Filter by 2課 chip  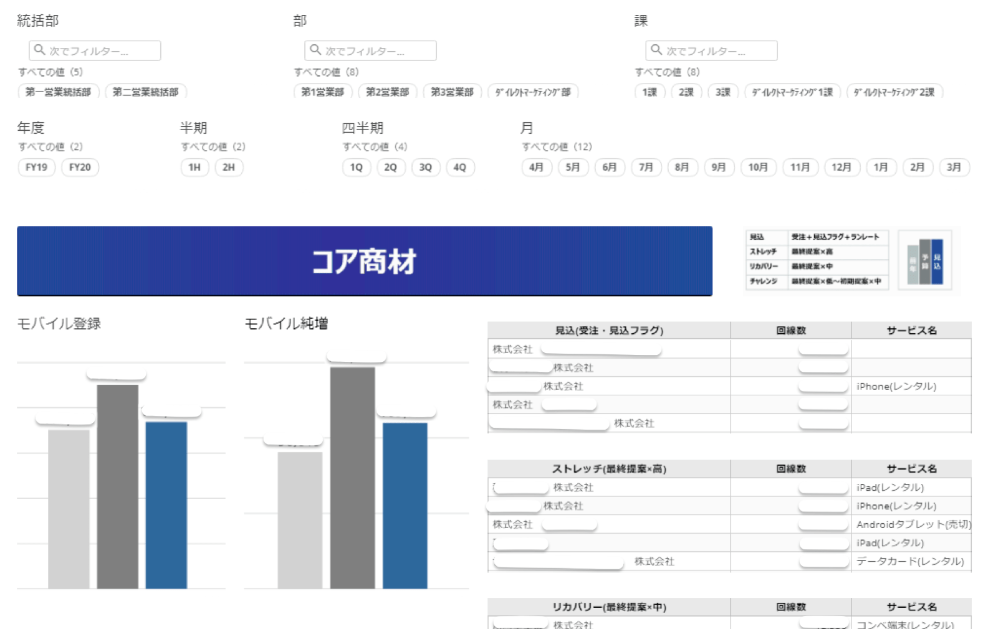[x=686, y=92]
